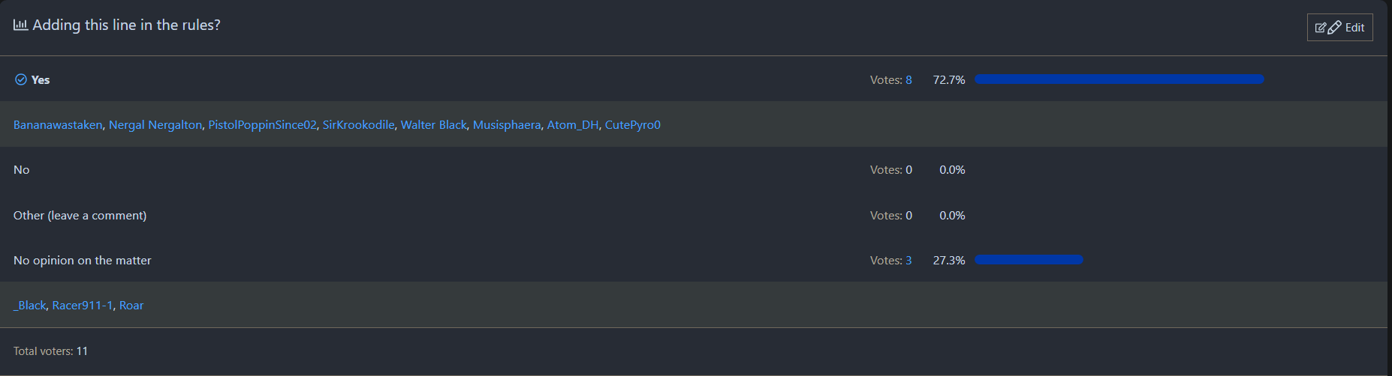Choose No opinion on the matter

tap(83, 261)
